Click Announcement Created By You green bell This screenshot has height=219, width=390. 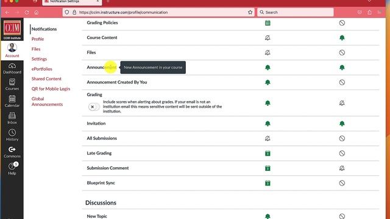[268, 83]
